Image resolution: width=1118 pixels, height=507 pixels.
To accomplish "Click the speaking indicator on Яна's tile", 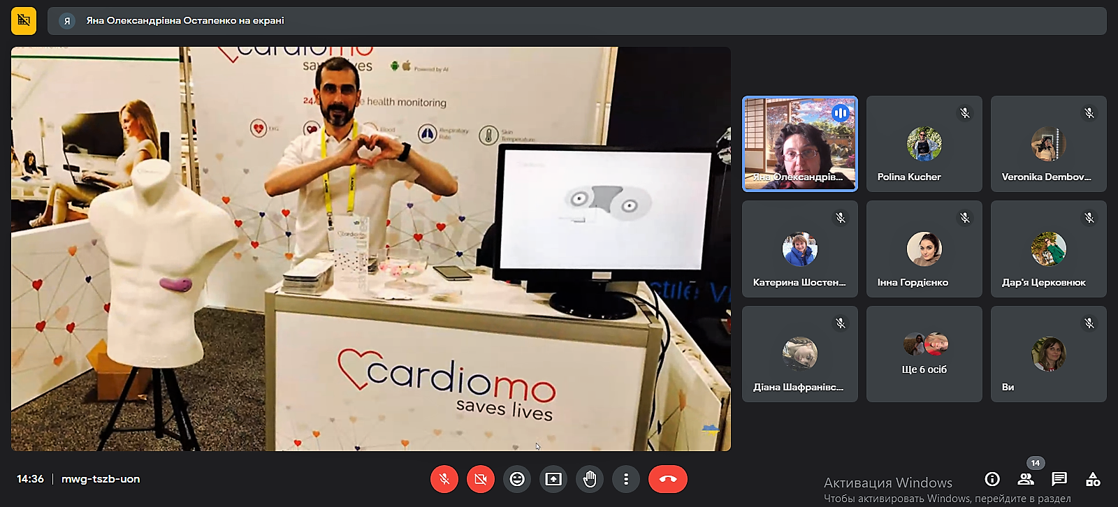I will [841, 113].
